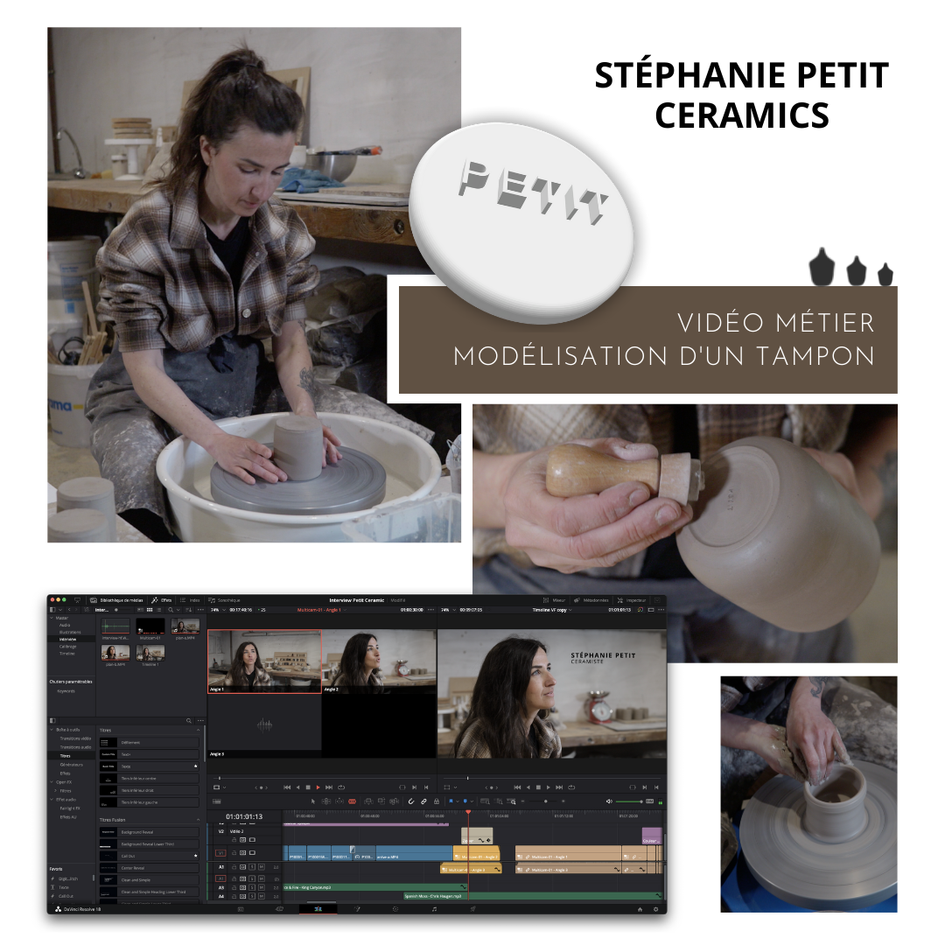Select the Trim edit mode tool

[x=326, y=801]
